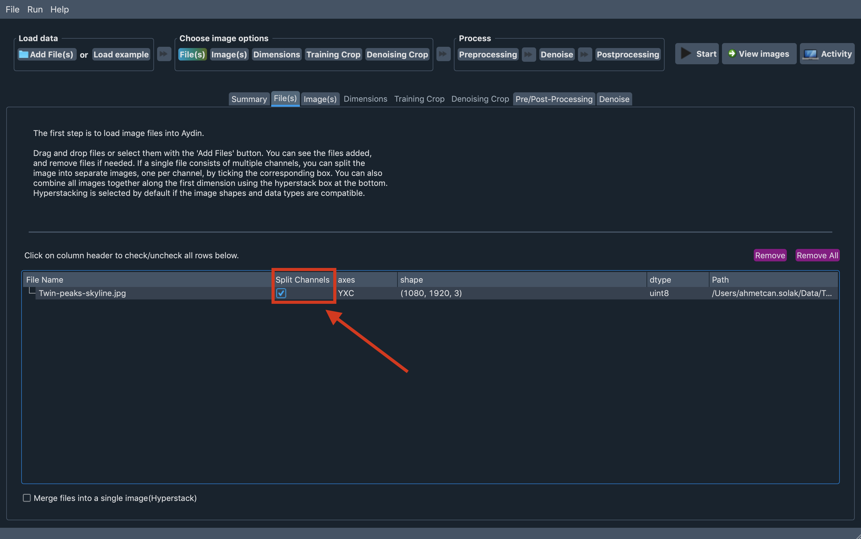
Task: Click the arrow between Denoise and Postprocessing
Action: point(584,55)
